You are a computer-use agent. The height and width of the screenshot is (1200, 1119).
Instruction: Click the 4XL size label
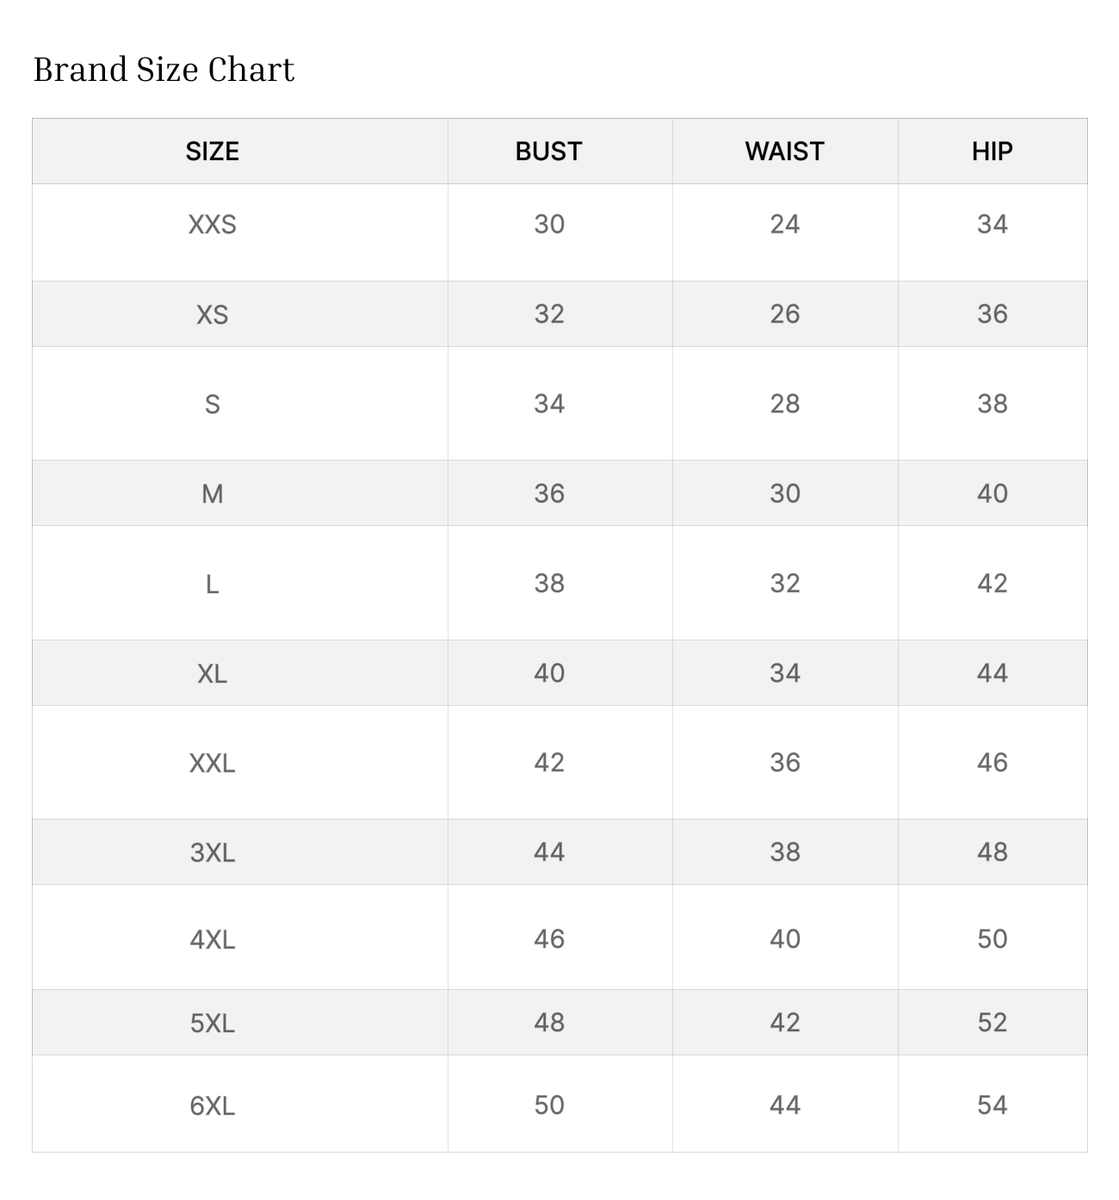coord(212,938)
